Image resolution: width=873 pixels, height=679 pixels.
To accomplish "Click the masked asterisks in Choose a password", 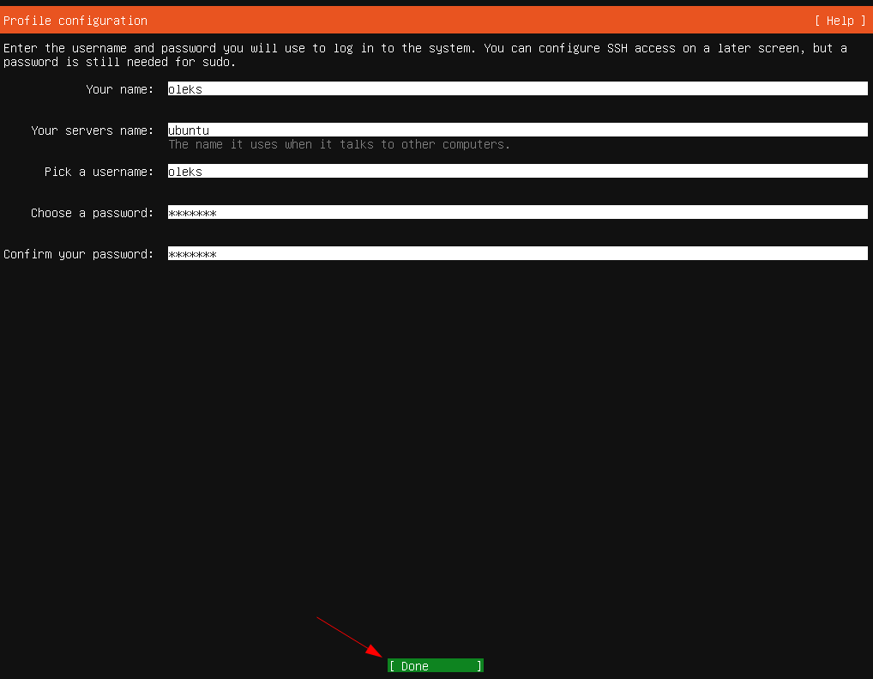I will point(192,213).
